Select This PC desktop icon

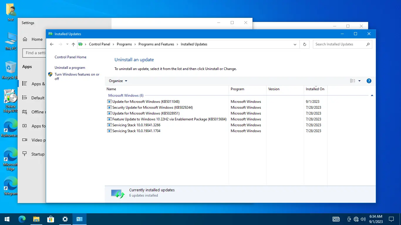11,41
